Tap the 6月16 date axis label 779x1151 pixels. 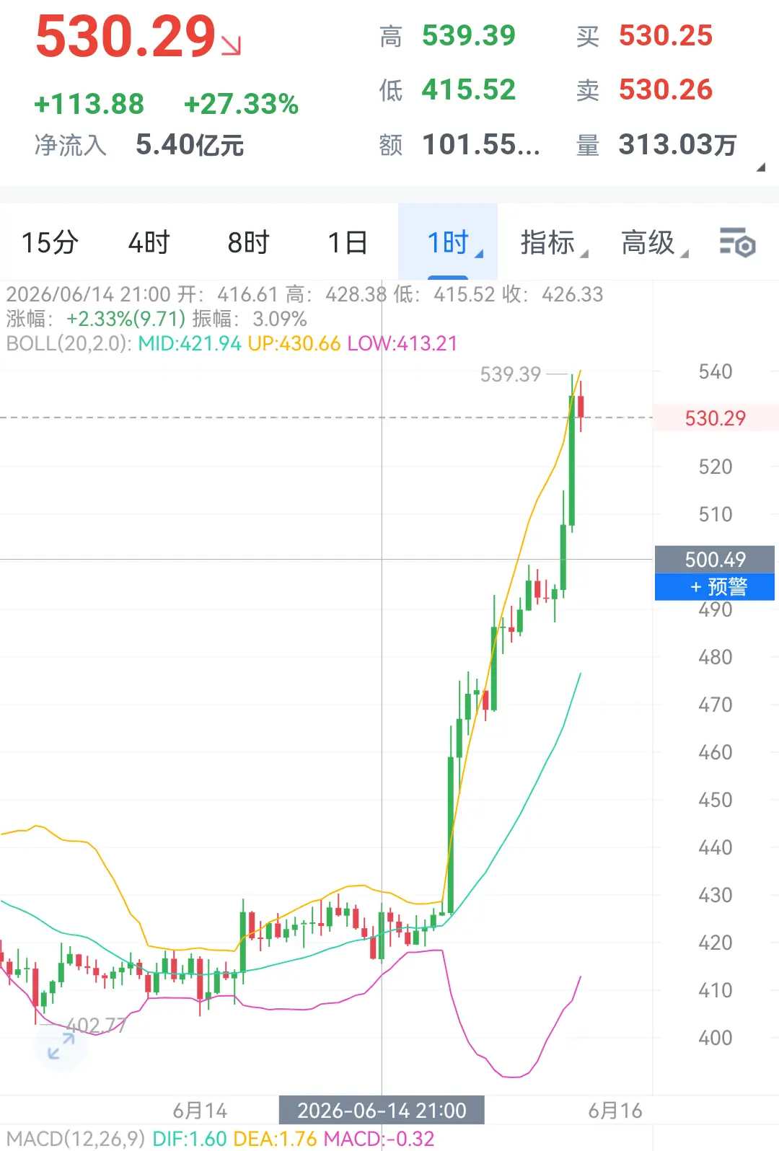click(x=615, y=1111)
